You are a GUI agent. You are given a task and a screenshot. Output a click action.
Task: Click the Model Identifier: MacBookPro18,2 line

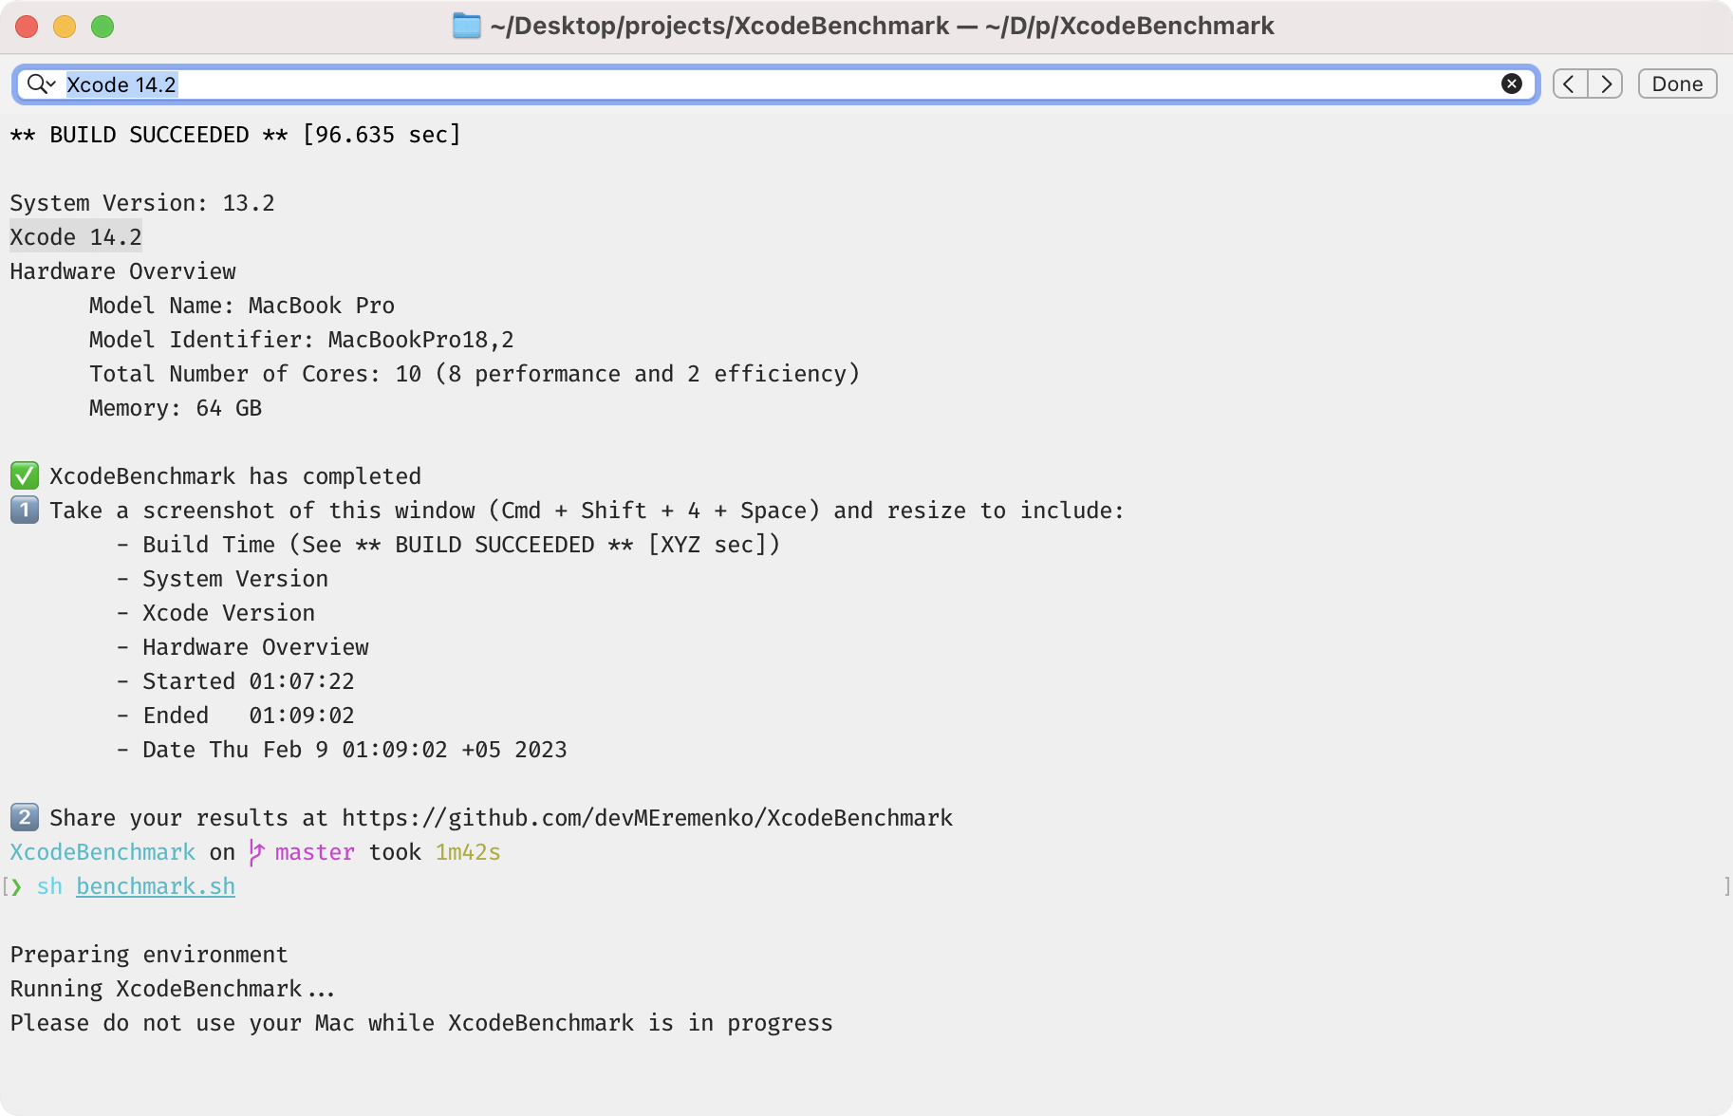(x=301, y=340)
